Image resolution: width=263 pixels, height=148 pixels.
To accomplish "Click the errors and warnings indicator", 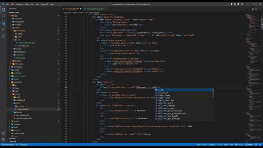I will tap(24, 145).
